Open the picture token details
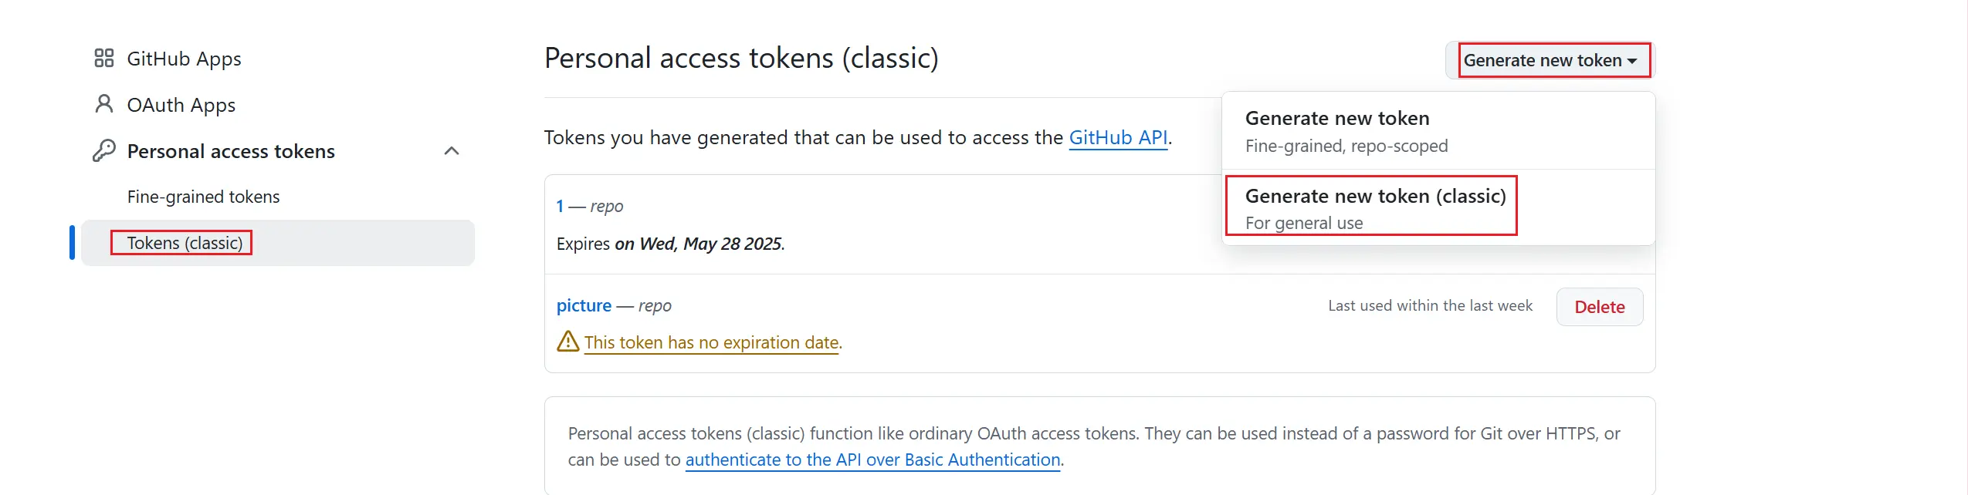 583,306
